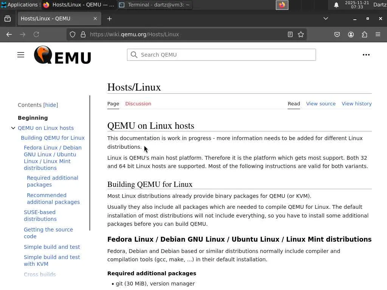Go to Building QEMU for Linux contents link
Screen dimensions: 387x290
click(x=53, y=138)
